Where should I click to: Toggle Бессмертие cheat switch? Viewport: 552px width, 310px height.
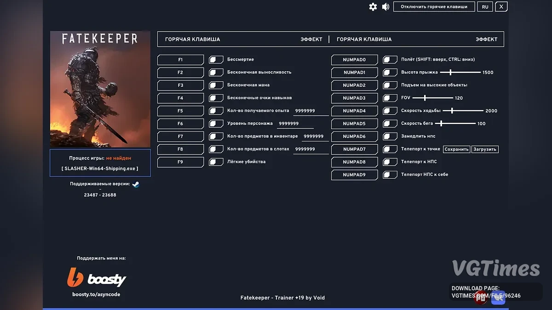pos(216,60)
